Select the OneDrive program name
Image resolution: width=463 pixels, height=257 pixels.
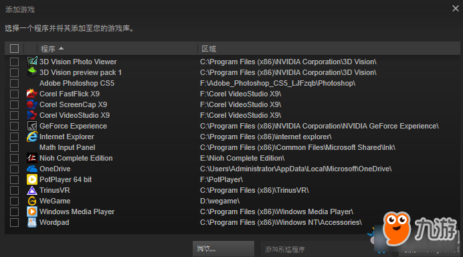(x=55, y=169)
